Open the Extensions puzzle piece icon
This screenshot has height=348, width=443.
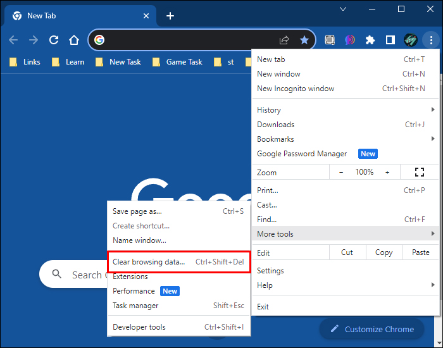tap(370, 40)
